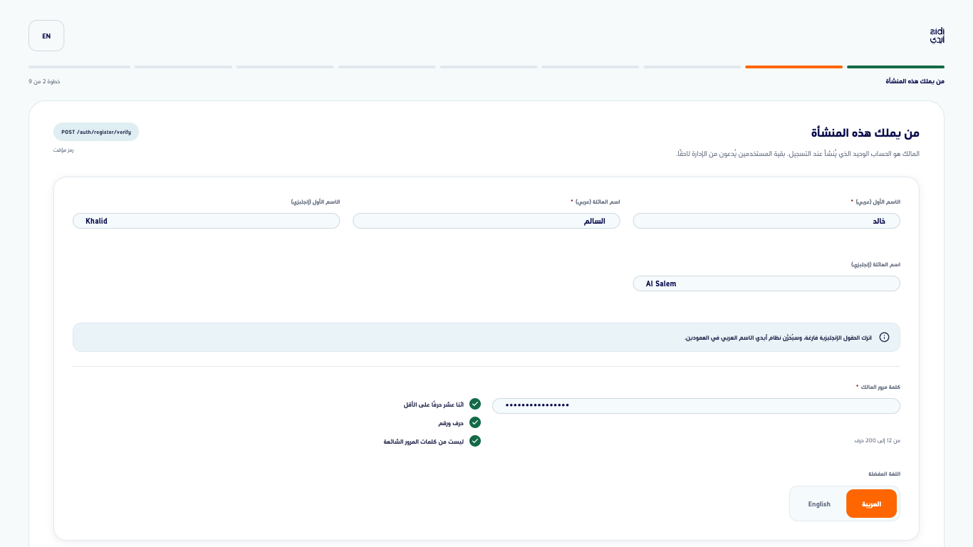This screenshot has width=973, height=547.
Task: Click the info icon in the English fields notice
Action: pos(884,337)
